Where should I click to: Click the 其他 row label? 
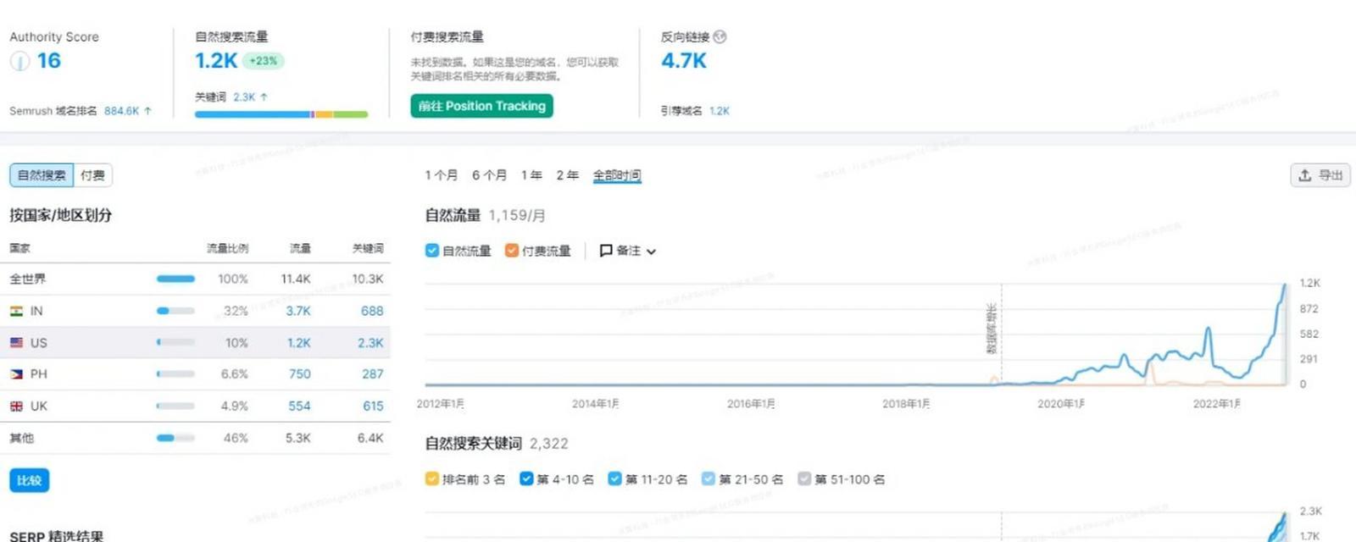tap(22, 438)
